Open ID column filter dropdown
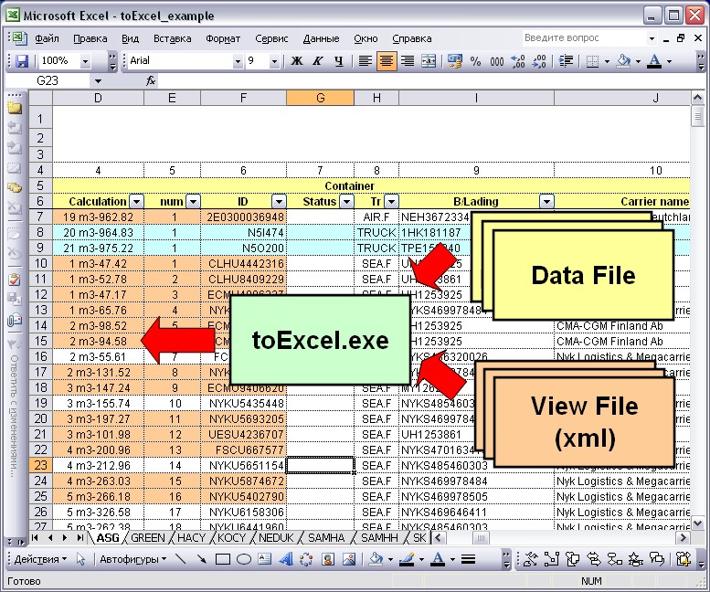710x592 pixels. pos(279,201)
